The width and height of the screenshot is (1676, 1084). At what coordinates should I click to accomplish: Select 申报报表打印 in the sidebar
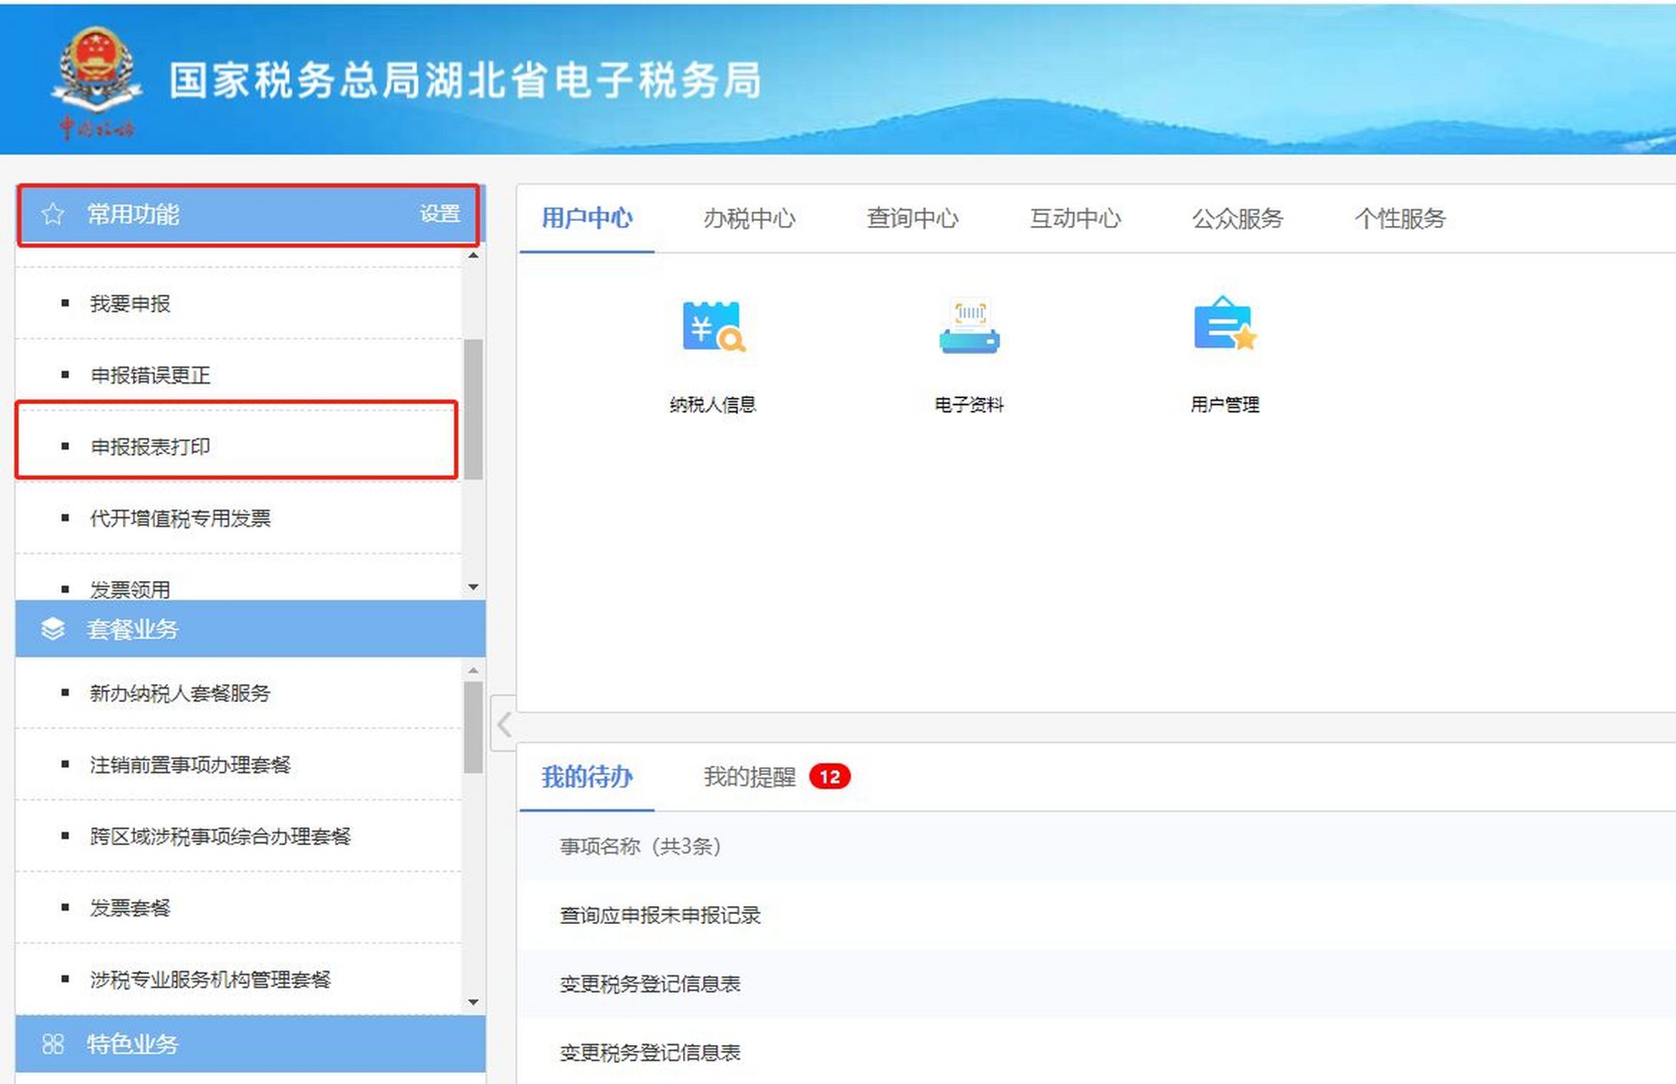tap(148, 446)
